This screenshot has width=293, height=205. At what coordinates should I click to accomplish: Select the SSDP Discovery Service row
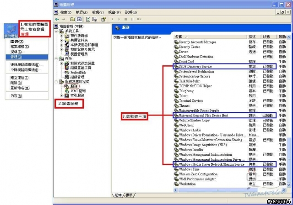pyautogui.click(x=225, y=66)
